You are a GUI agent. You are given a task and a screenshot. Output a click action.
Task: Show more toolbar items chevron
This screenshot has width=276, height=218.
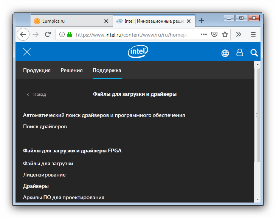point(239,34)
